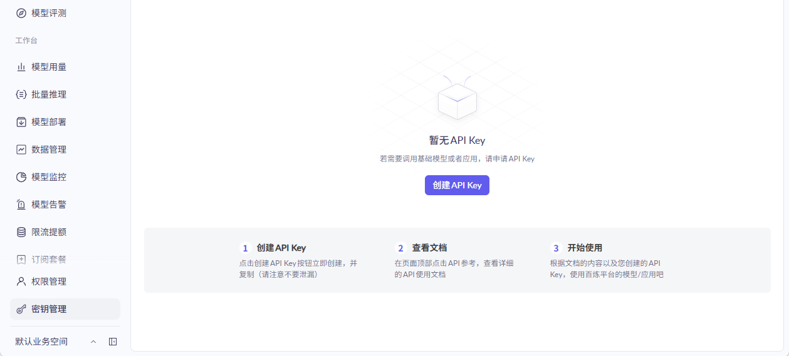Expand the 默认业务空间 workspace chevron
Screen dimensions: 789x356
93,342
